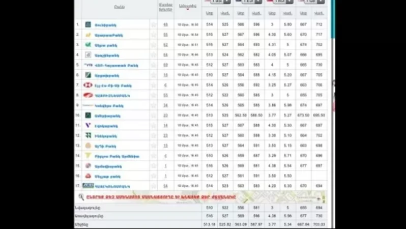Screen dimensions: 406x229
Task: Toggle the favorite star for row 1 bank
Action: [153, 24]
